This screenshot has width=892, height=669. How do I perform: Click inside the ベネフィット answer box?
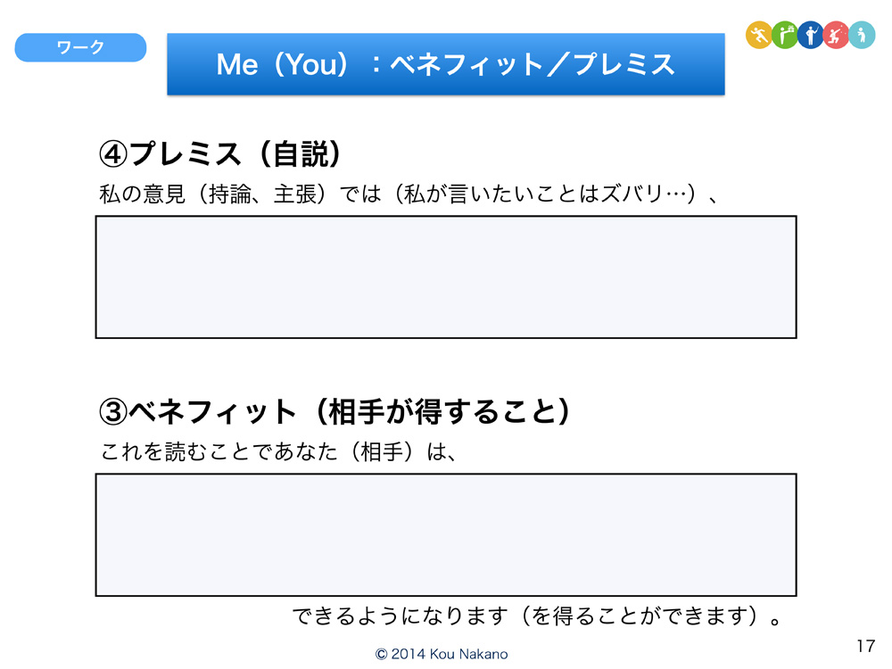[445, 534]
